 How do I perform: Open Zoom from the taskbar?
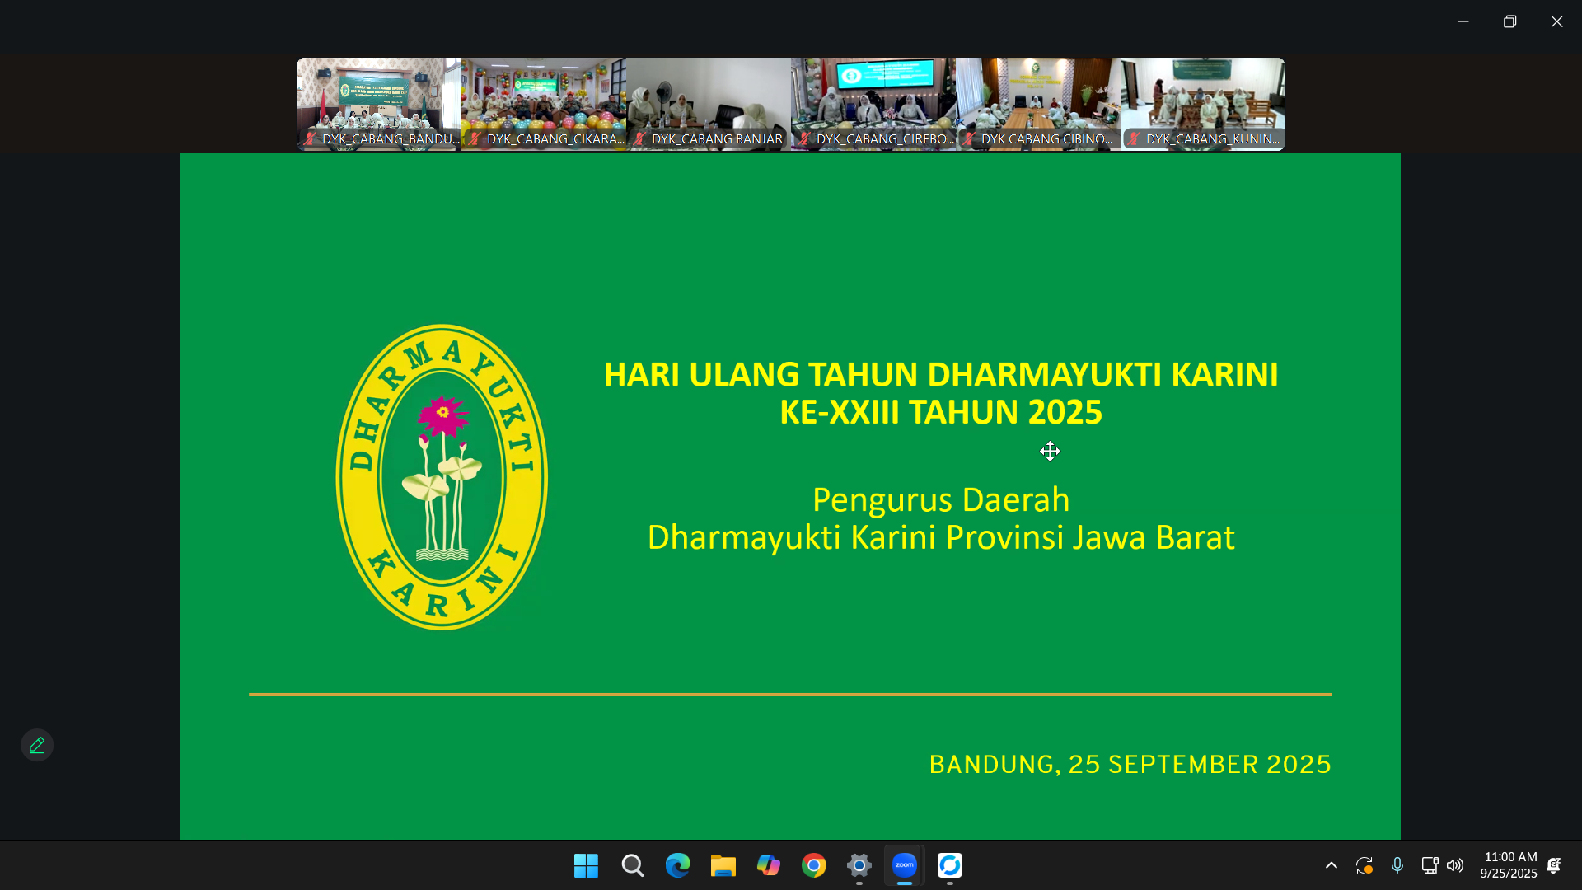pos(904,865)
